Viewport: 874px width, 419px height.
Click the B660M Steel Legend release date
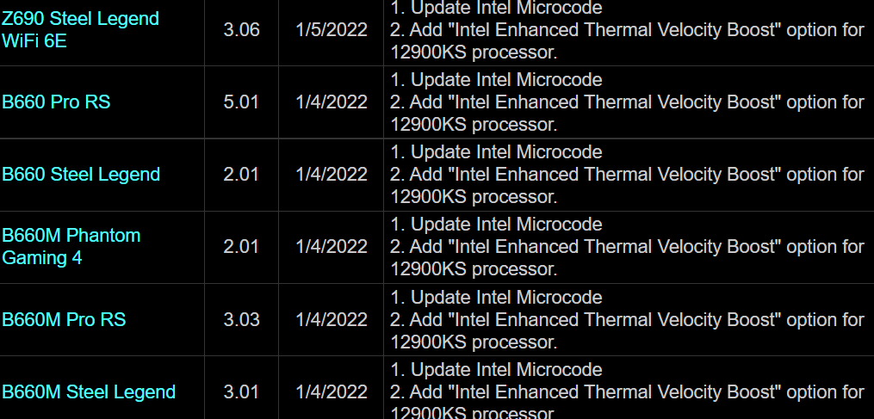(332, 391)
